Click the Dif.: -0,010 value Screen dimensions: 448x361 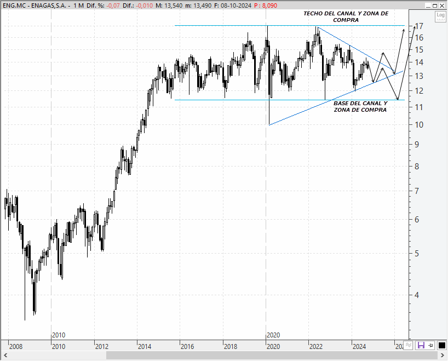(137, 5)
